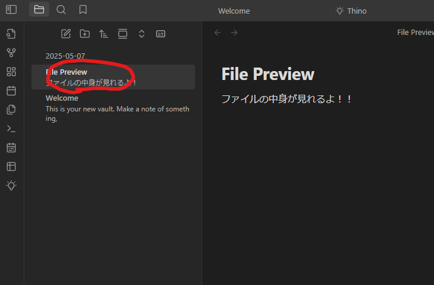Image resolution: width=434 pixels, height=285 pixels.
Task: Open the change sort order dropdown
Action: (x=104, y=34)
